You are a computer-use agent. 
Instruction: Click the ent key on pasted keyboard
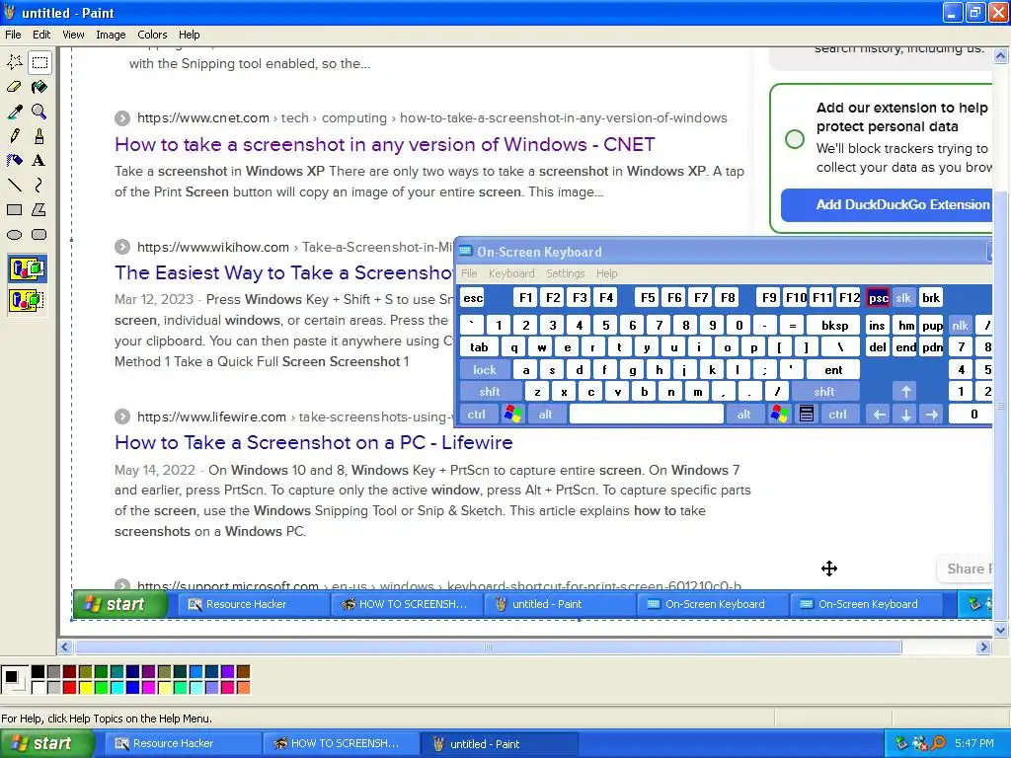point(833,370)
